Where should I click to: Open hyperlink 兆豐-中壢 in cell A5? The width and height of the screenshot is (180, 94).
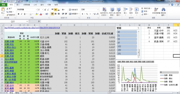(9, 41)
